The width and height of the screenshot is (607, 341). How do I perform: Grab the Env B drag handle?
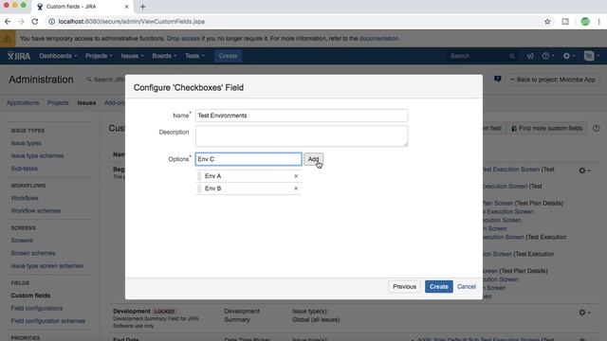(x=199, y=188)
